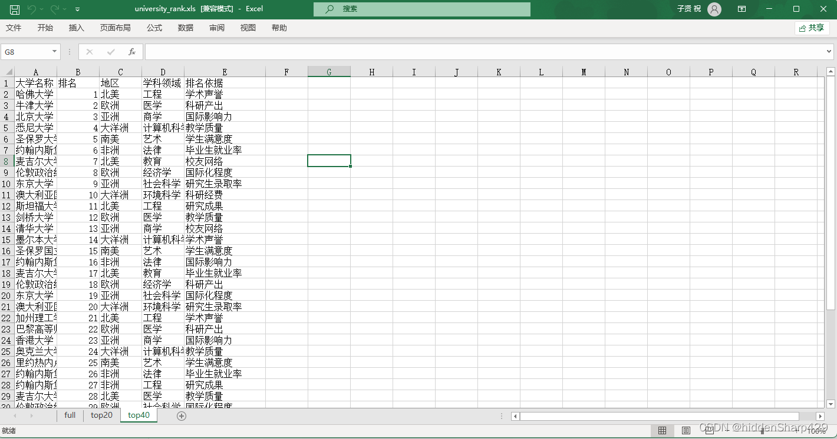Click 环境科学 cell in row 11
This screenshot has width=837, height=439.
(163, 195)
